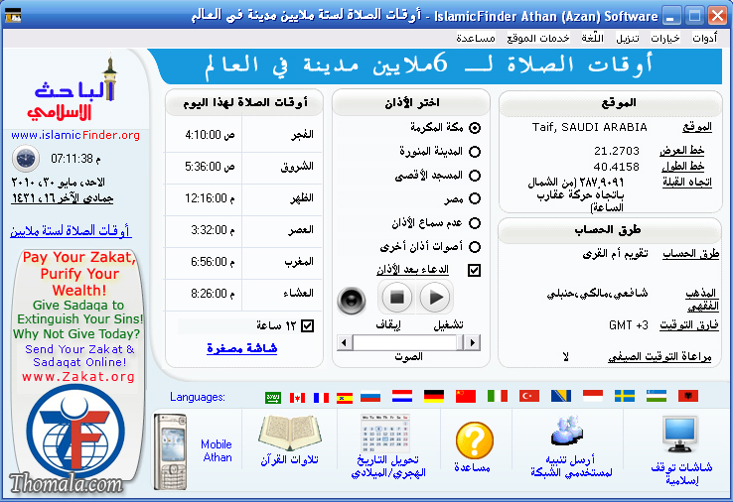Click the المغرب 6:56:00 prayer time row

tap(243, 262)
